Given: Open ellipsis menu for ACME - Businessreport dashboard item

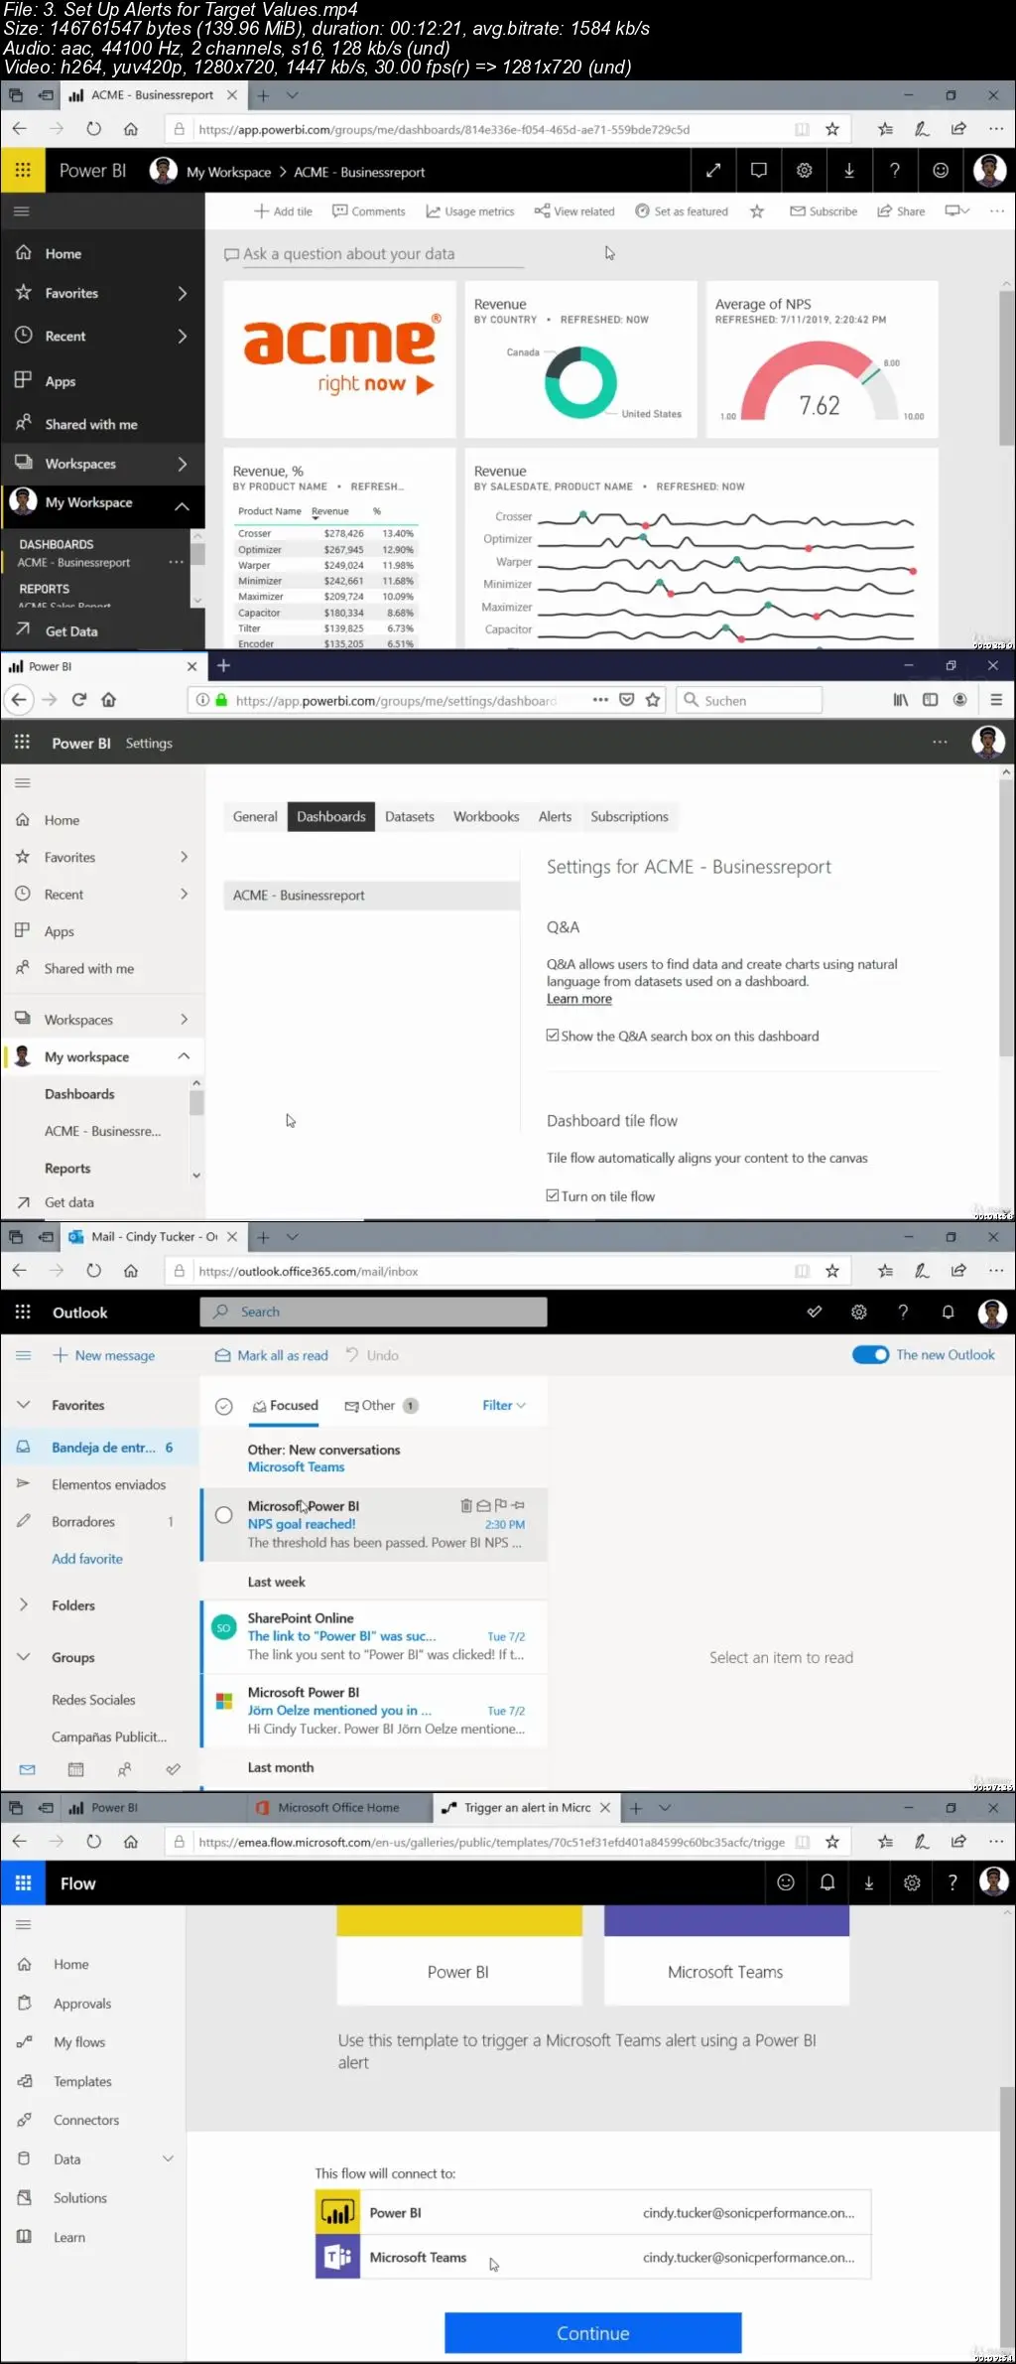Looking at the screenshot, I should [177, 562].
